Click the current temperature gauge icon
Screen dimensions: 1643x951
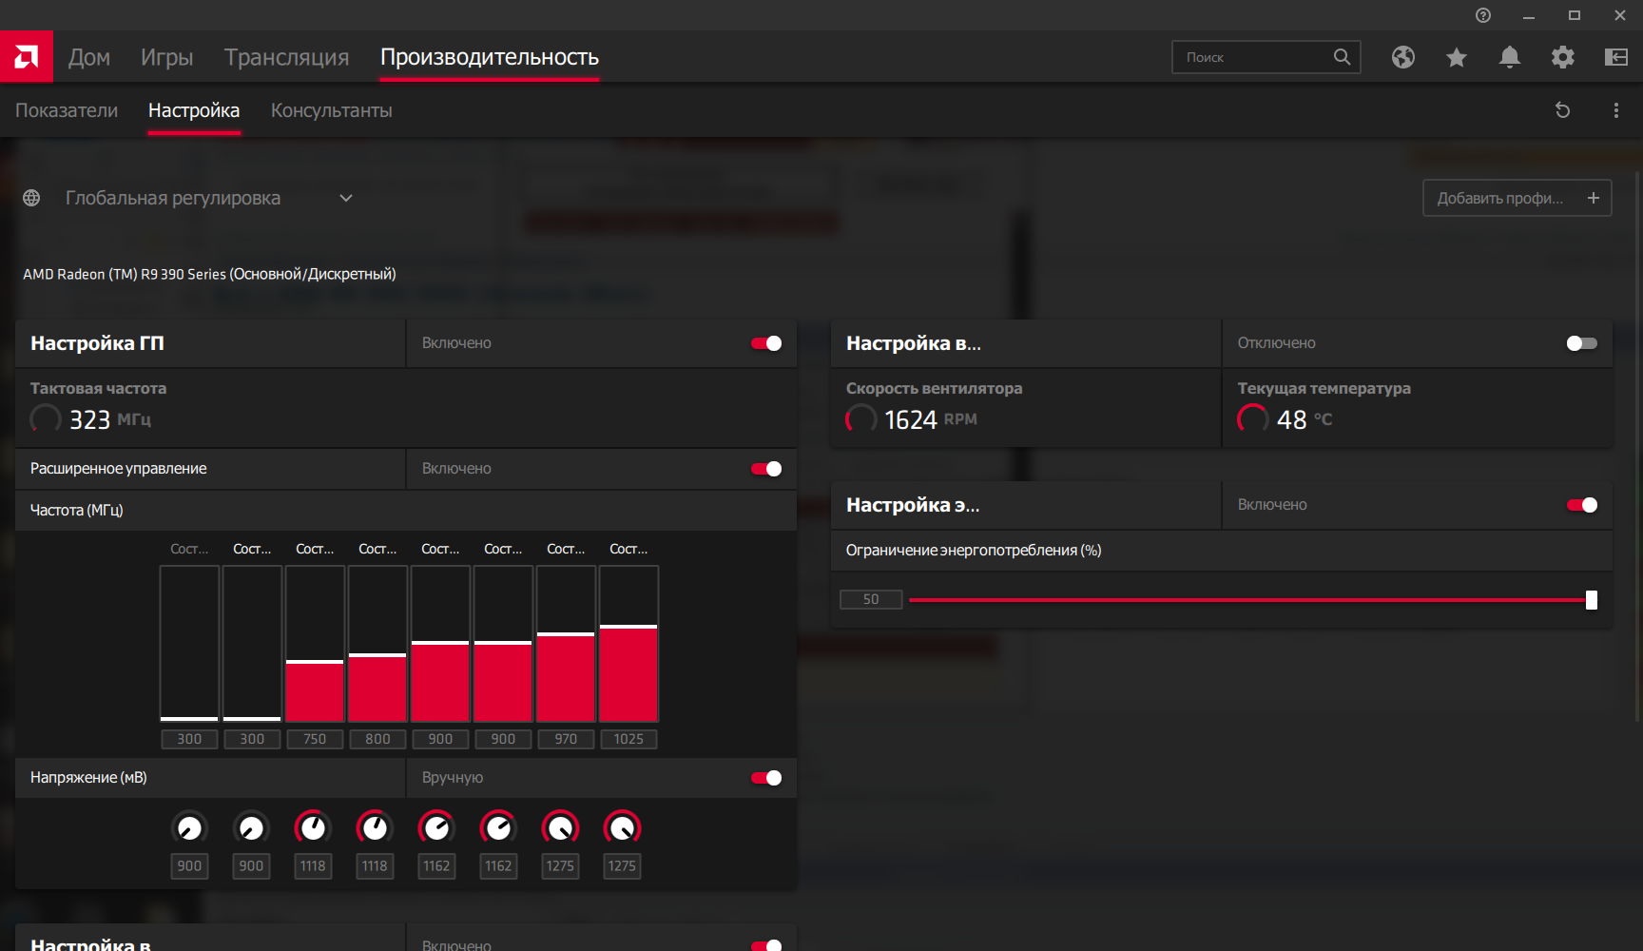click(x=1253, y=419)
